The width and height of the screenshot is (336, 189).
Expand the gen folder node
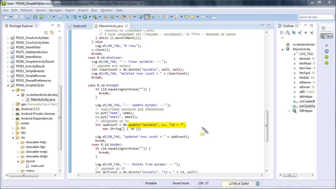[13, 104]
